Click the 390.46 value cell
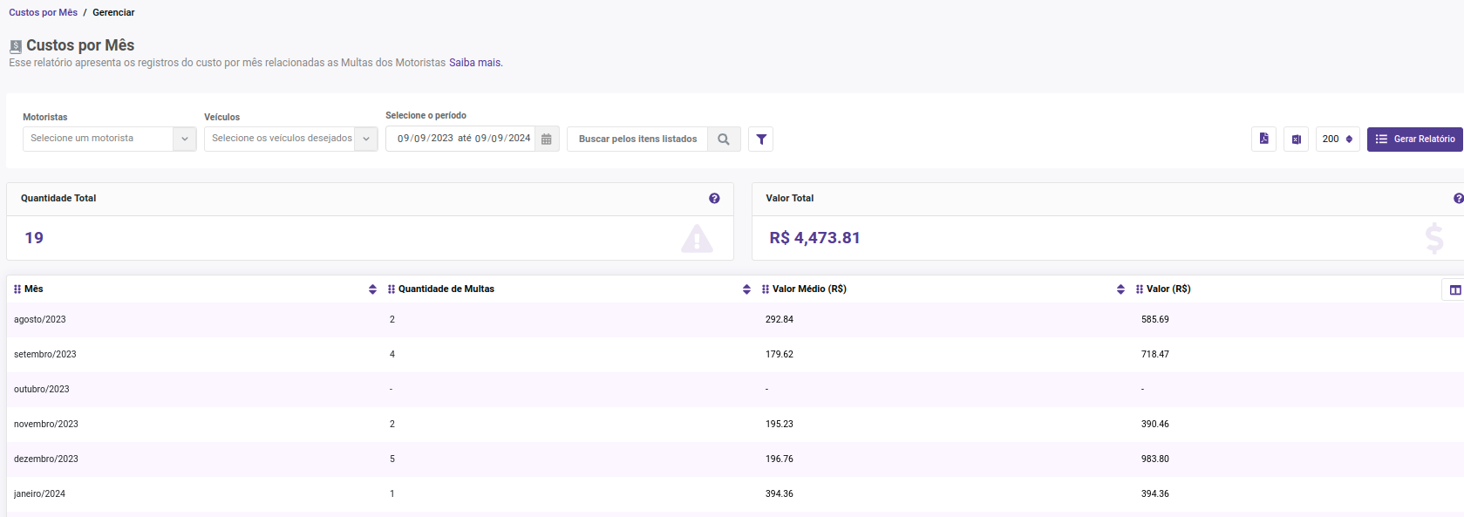 (x=1155, y=425)
